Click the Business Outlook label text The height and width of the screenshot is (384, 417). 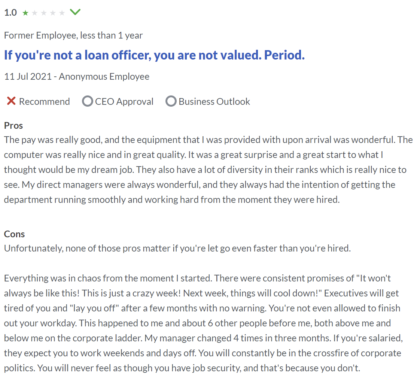214,101
